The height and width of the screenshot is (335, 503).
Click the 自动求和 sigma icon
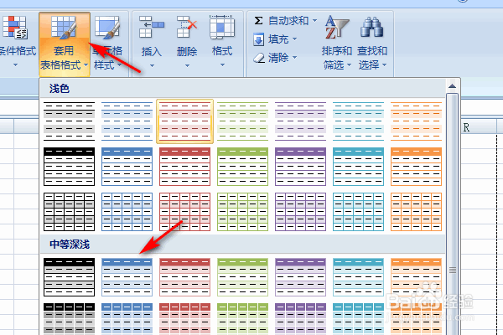pos(258,21)
